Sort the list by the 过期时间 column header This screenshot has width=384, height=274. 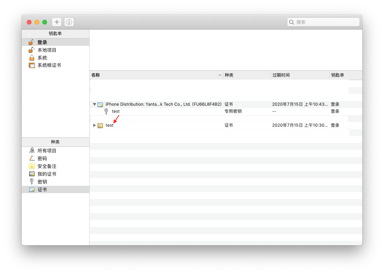pyautogui.click(x=300, y=75)
